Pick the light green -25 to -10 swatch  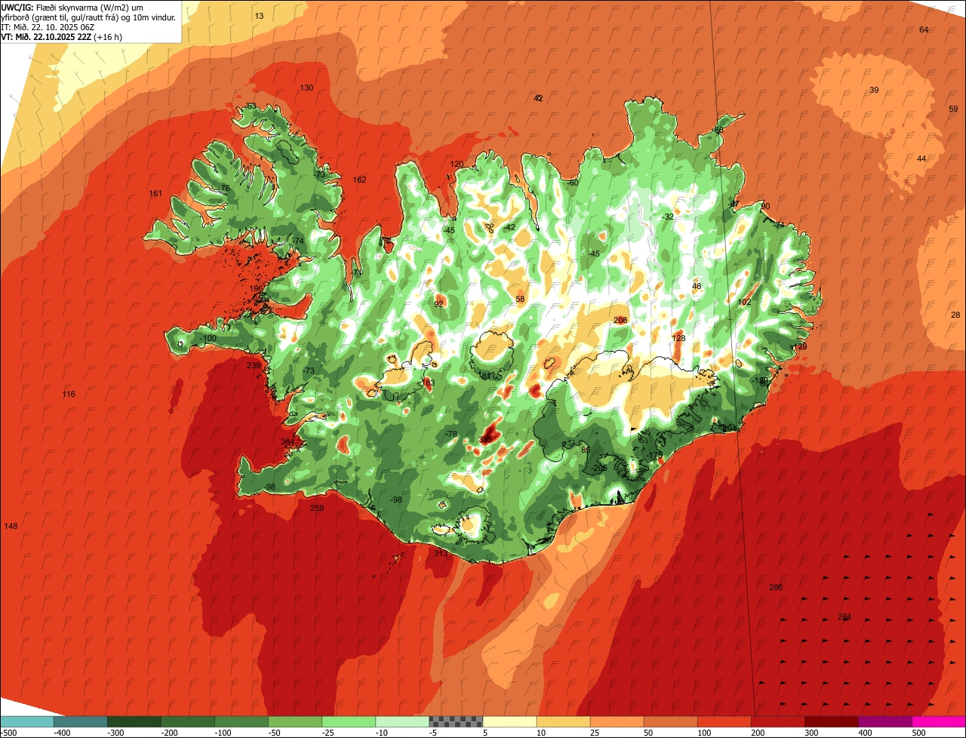(x=348, y=721)
